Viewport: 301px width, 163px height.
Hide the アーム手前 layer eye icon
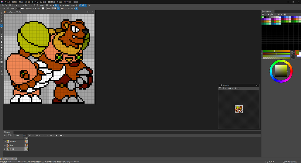[5, 141]
